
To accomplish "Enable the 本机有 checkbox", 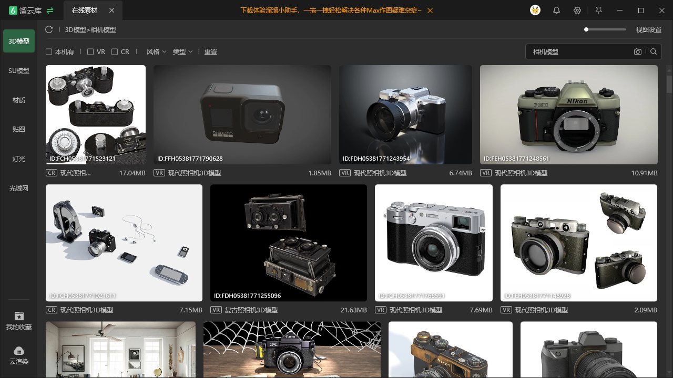I will click(49, 52).
